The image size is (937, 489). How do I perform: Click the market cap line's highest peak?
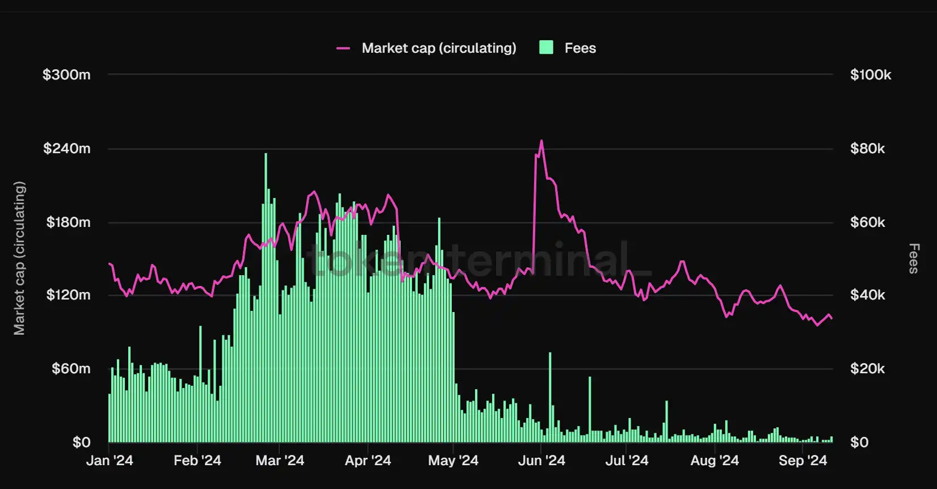pos(541,141)
